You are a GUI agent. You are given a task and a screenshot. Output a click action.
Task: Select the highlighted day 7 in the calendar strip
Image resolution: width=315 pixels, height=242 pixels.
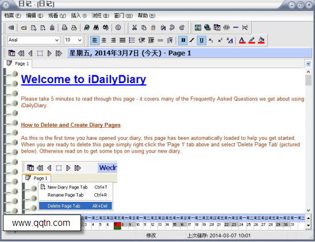coord(117,225)
